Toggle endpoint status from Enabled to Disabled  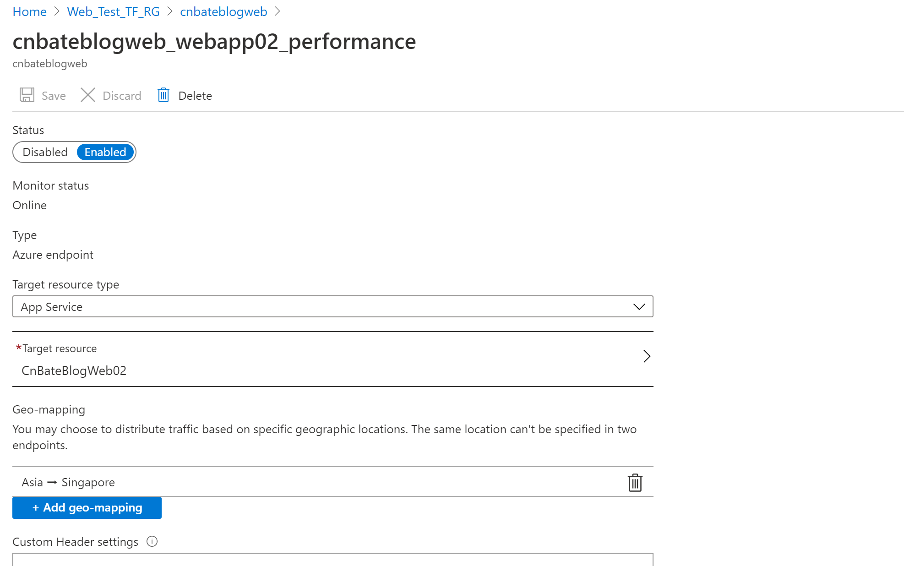[44, 151]
